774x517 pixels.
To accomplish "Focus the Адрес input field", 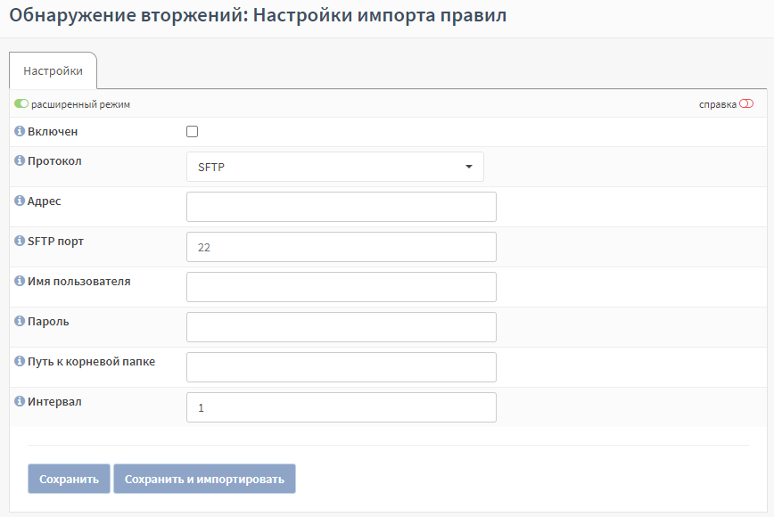I will click(342, 207).
